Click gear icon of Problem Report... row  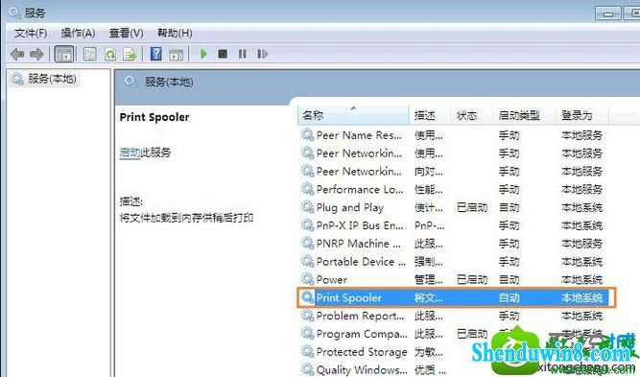coord(307,316)
